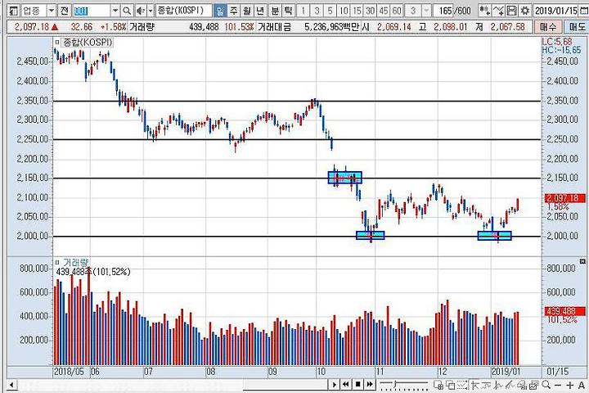The image size is (589, 393).
Task: Toggle the small square beside 종합(KOSPI) chart title
Action: coord(57,43)
